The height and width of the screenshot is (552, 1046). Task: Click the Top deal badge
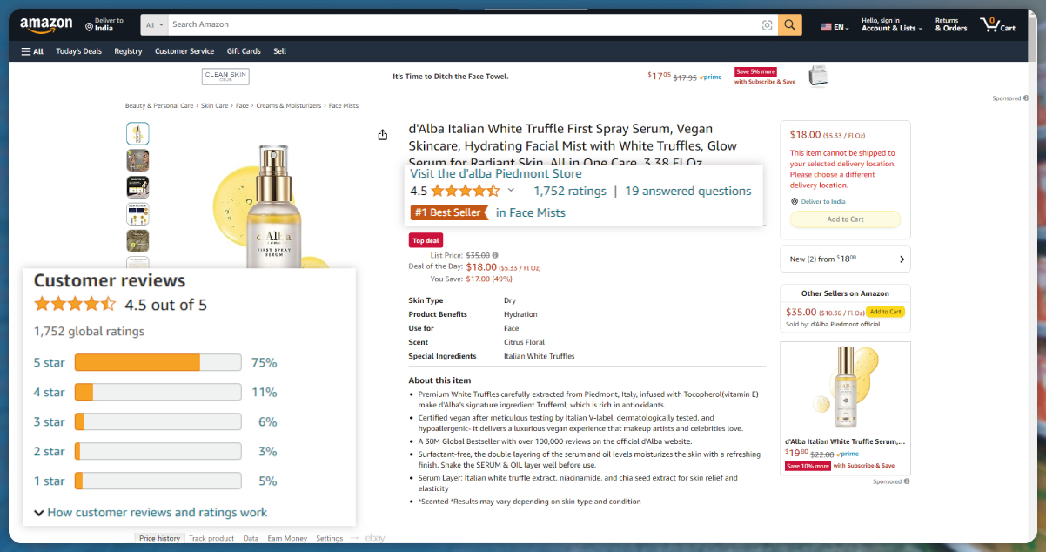click(x=426, y=240)
